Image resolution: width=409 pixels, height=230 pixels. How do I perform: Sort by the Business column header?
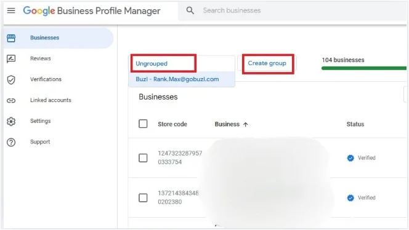(x=227, y=124)
